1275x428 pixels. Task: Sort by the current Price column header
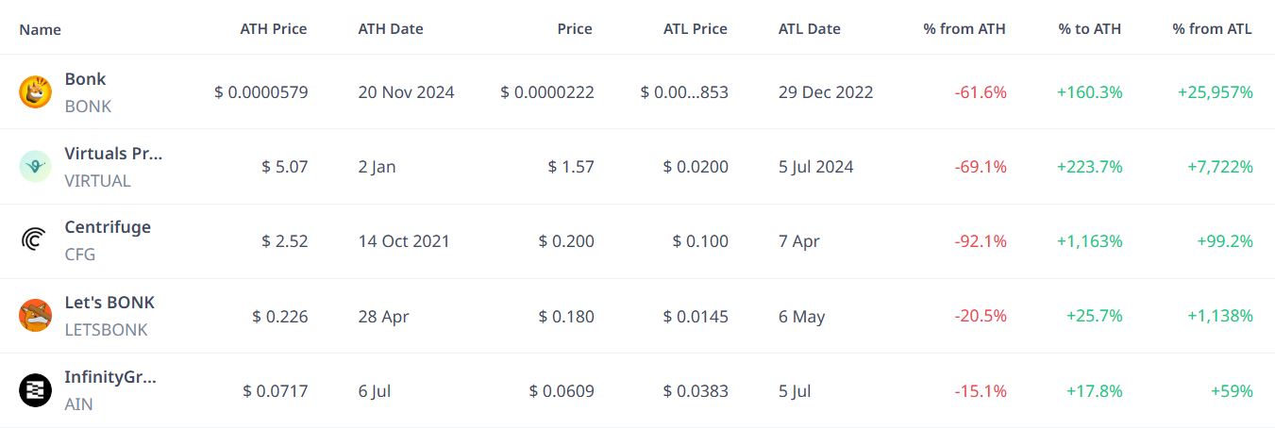click(x=575, y=29)
